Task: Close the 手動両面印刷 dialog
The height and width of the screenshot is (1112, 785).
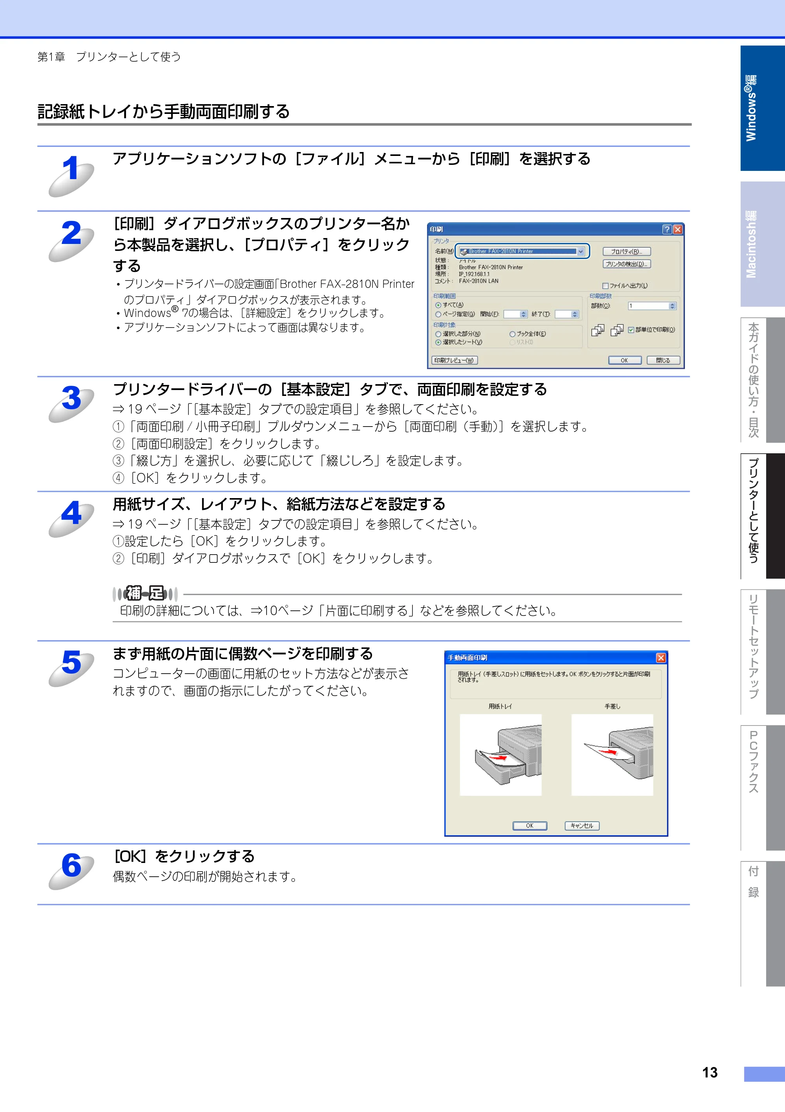Action: point(661,658)
